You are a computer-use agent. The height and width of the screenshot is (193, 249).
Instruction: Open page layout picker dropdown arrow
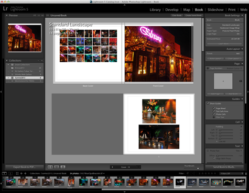point(241,81)
